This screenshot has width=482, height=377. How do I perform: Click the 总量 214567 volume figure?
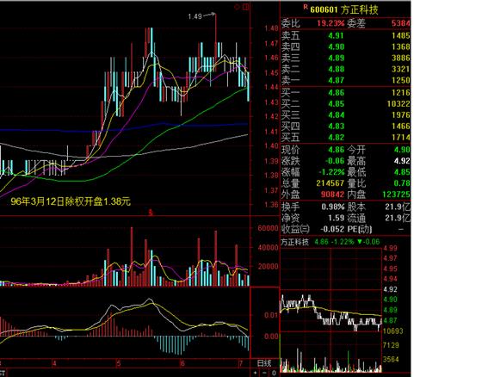331,183
